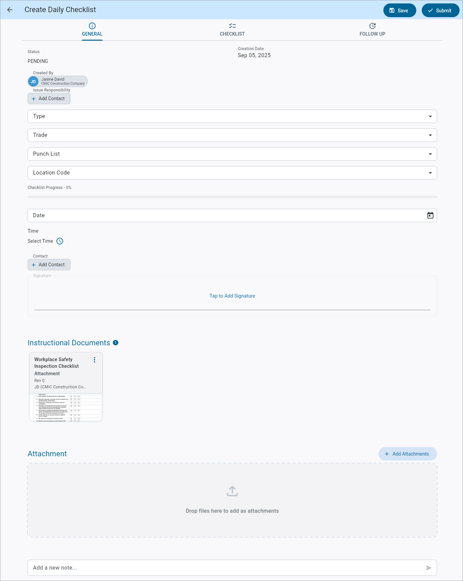The height and width of the screenshot is (581, 463).
Task: Go back using the arrow icon
Action: 10,10
